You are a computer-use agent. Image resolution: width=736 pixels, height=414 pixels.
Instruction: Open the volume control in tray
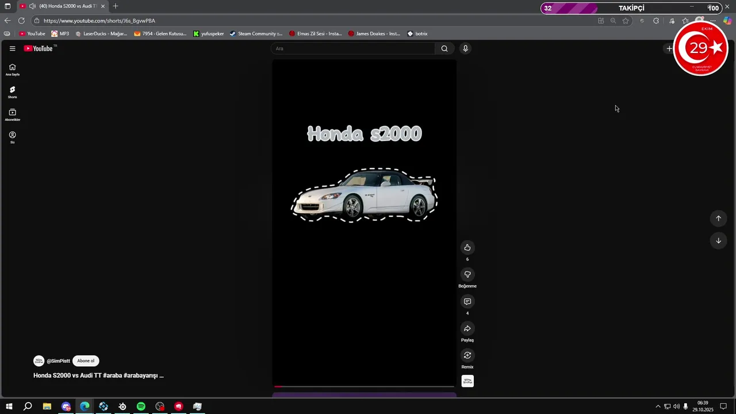coord(676,407)
